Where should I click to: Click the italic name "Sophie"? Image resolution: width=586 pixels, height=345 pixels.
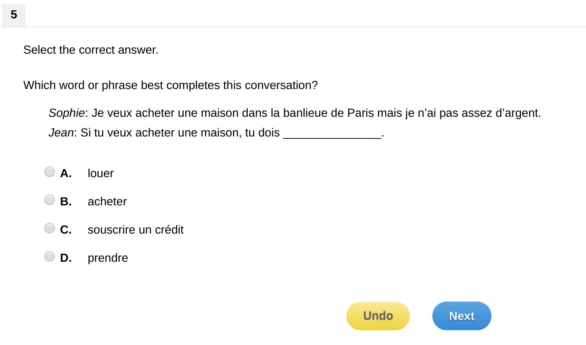tap(66, 113)
